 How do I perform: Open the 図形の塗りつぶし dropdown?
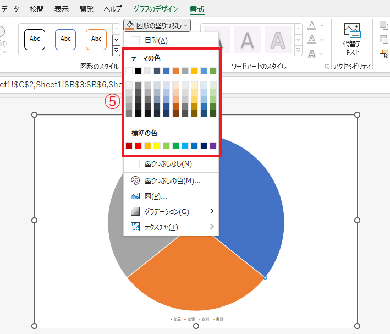(x=157, y=25)
